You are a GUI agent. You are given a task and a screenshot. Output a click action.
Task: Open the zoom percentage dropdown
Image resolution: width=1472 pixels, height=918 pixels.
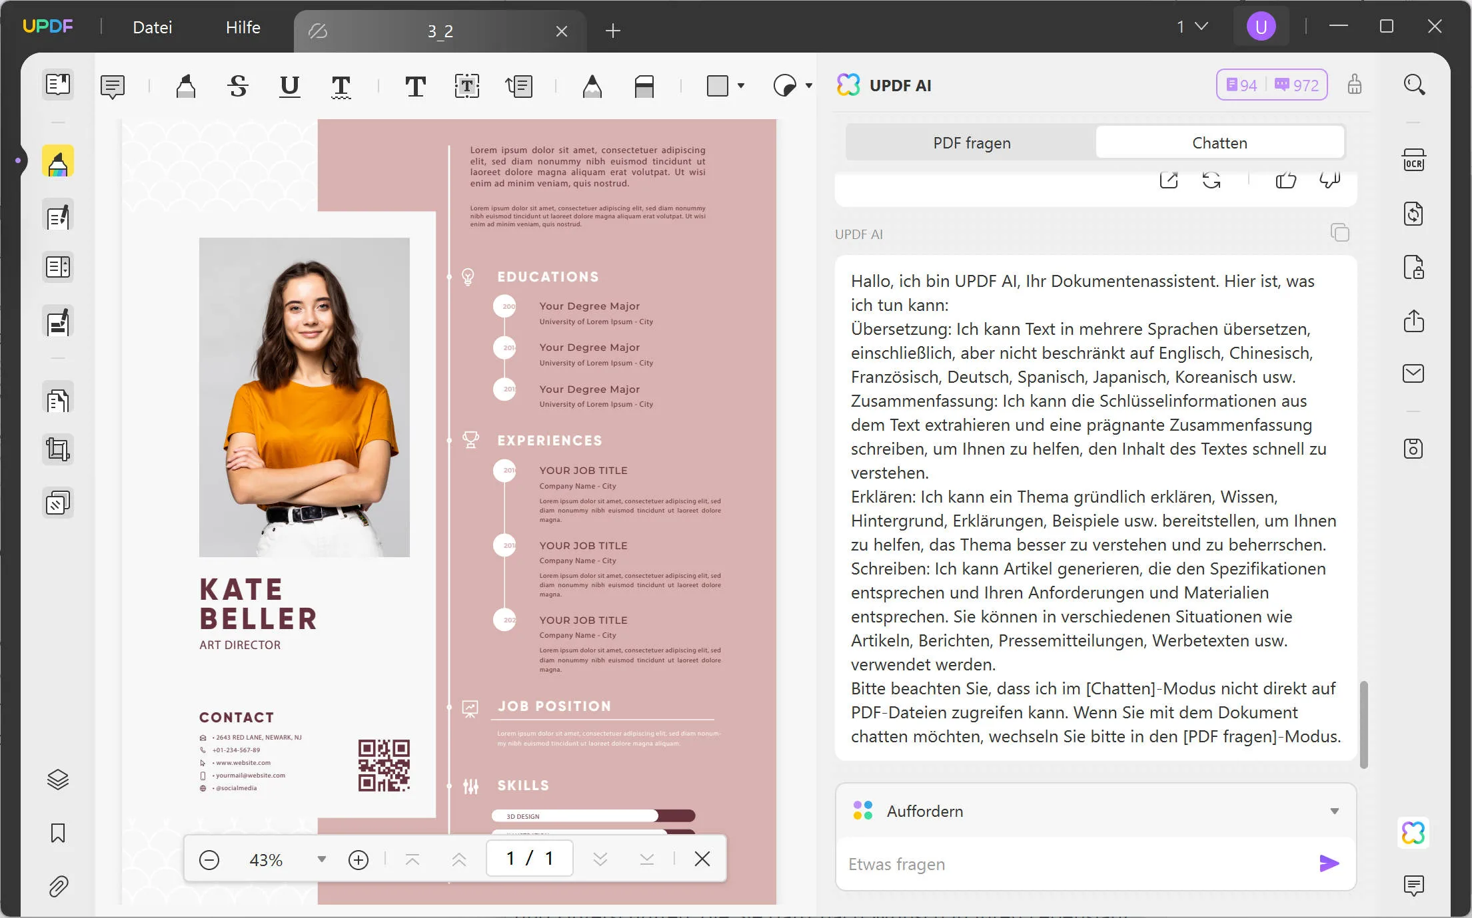click(322, 859)
